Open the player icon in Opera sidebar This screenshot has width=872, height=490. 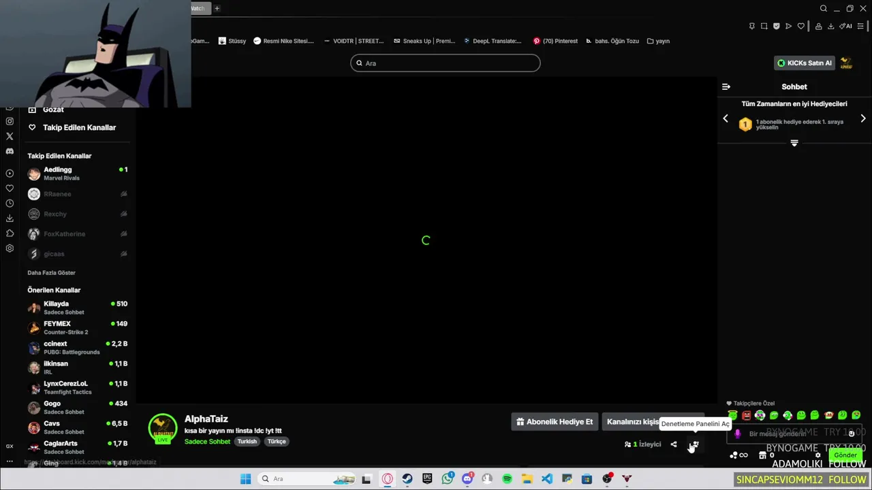point(10,174)
